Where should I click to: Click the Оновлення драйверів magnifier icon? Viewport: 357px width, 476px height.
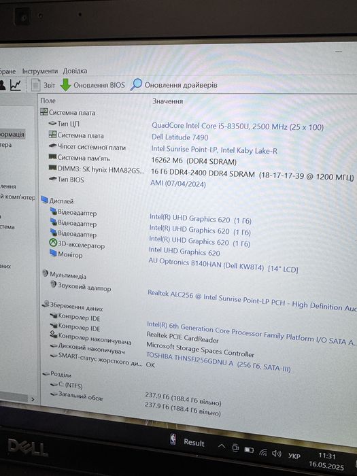[136, 84]
